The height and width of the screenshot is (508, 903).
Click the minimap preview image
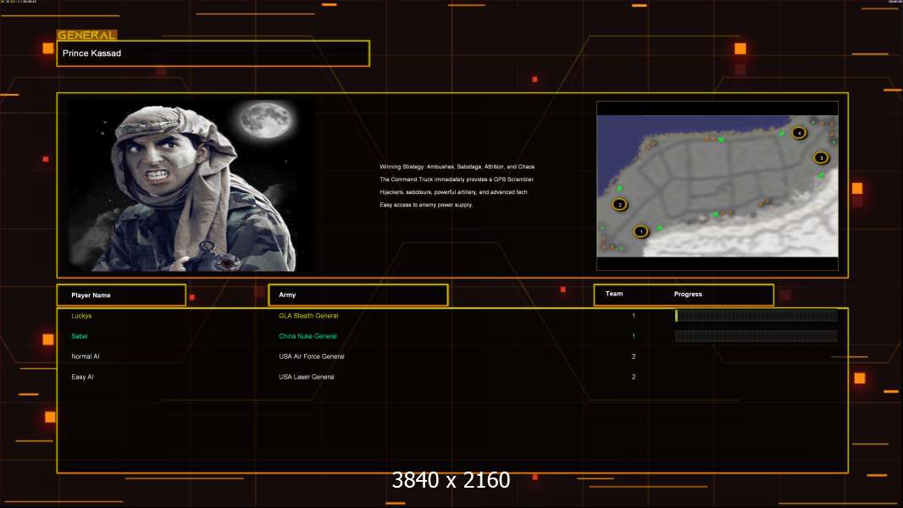point(717,185)
